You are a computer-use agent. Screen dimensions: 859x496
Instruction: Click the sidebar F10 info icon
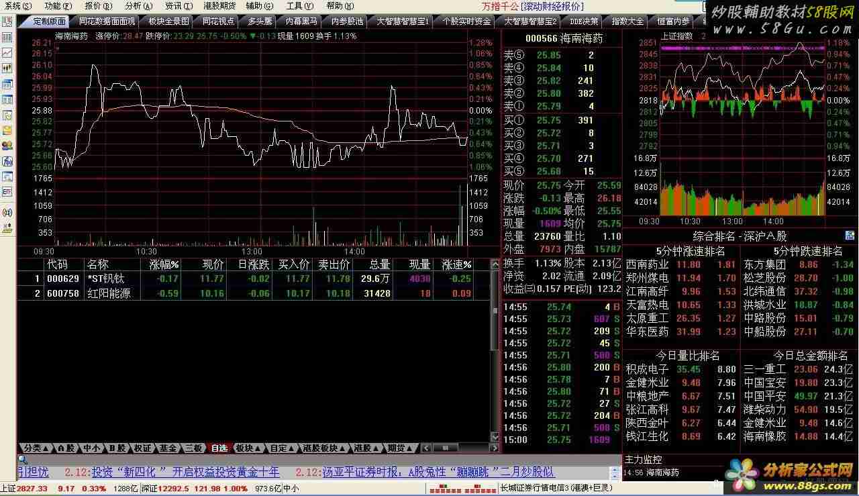pyautogui.click(x=7, y=161)
